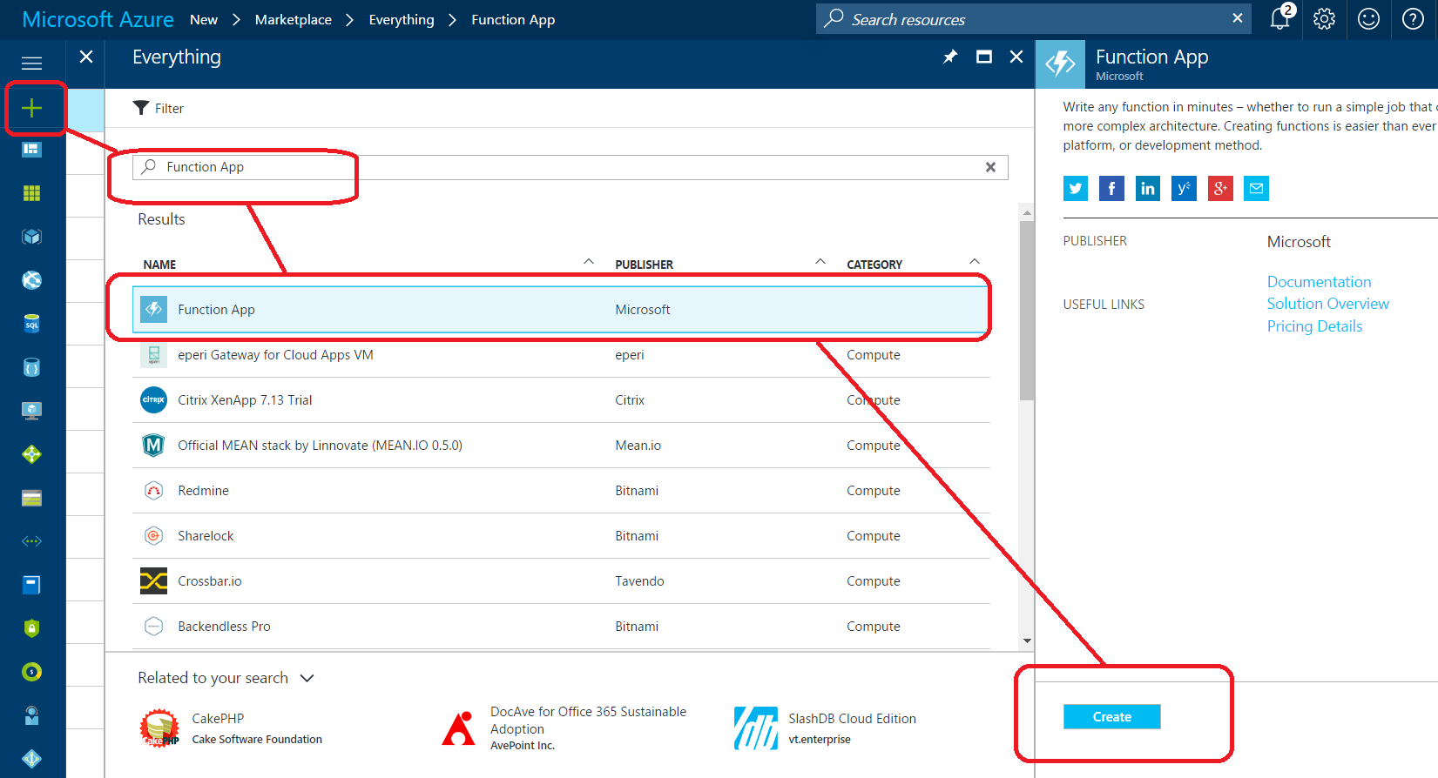Clear the Search resources field
Image resolution: width=1438 pixels, height=778 pixels.
pyautogui.click(x=1238, y=18)
